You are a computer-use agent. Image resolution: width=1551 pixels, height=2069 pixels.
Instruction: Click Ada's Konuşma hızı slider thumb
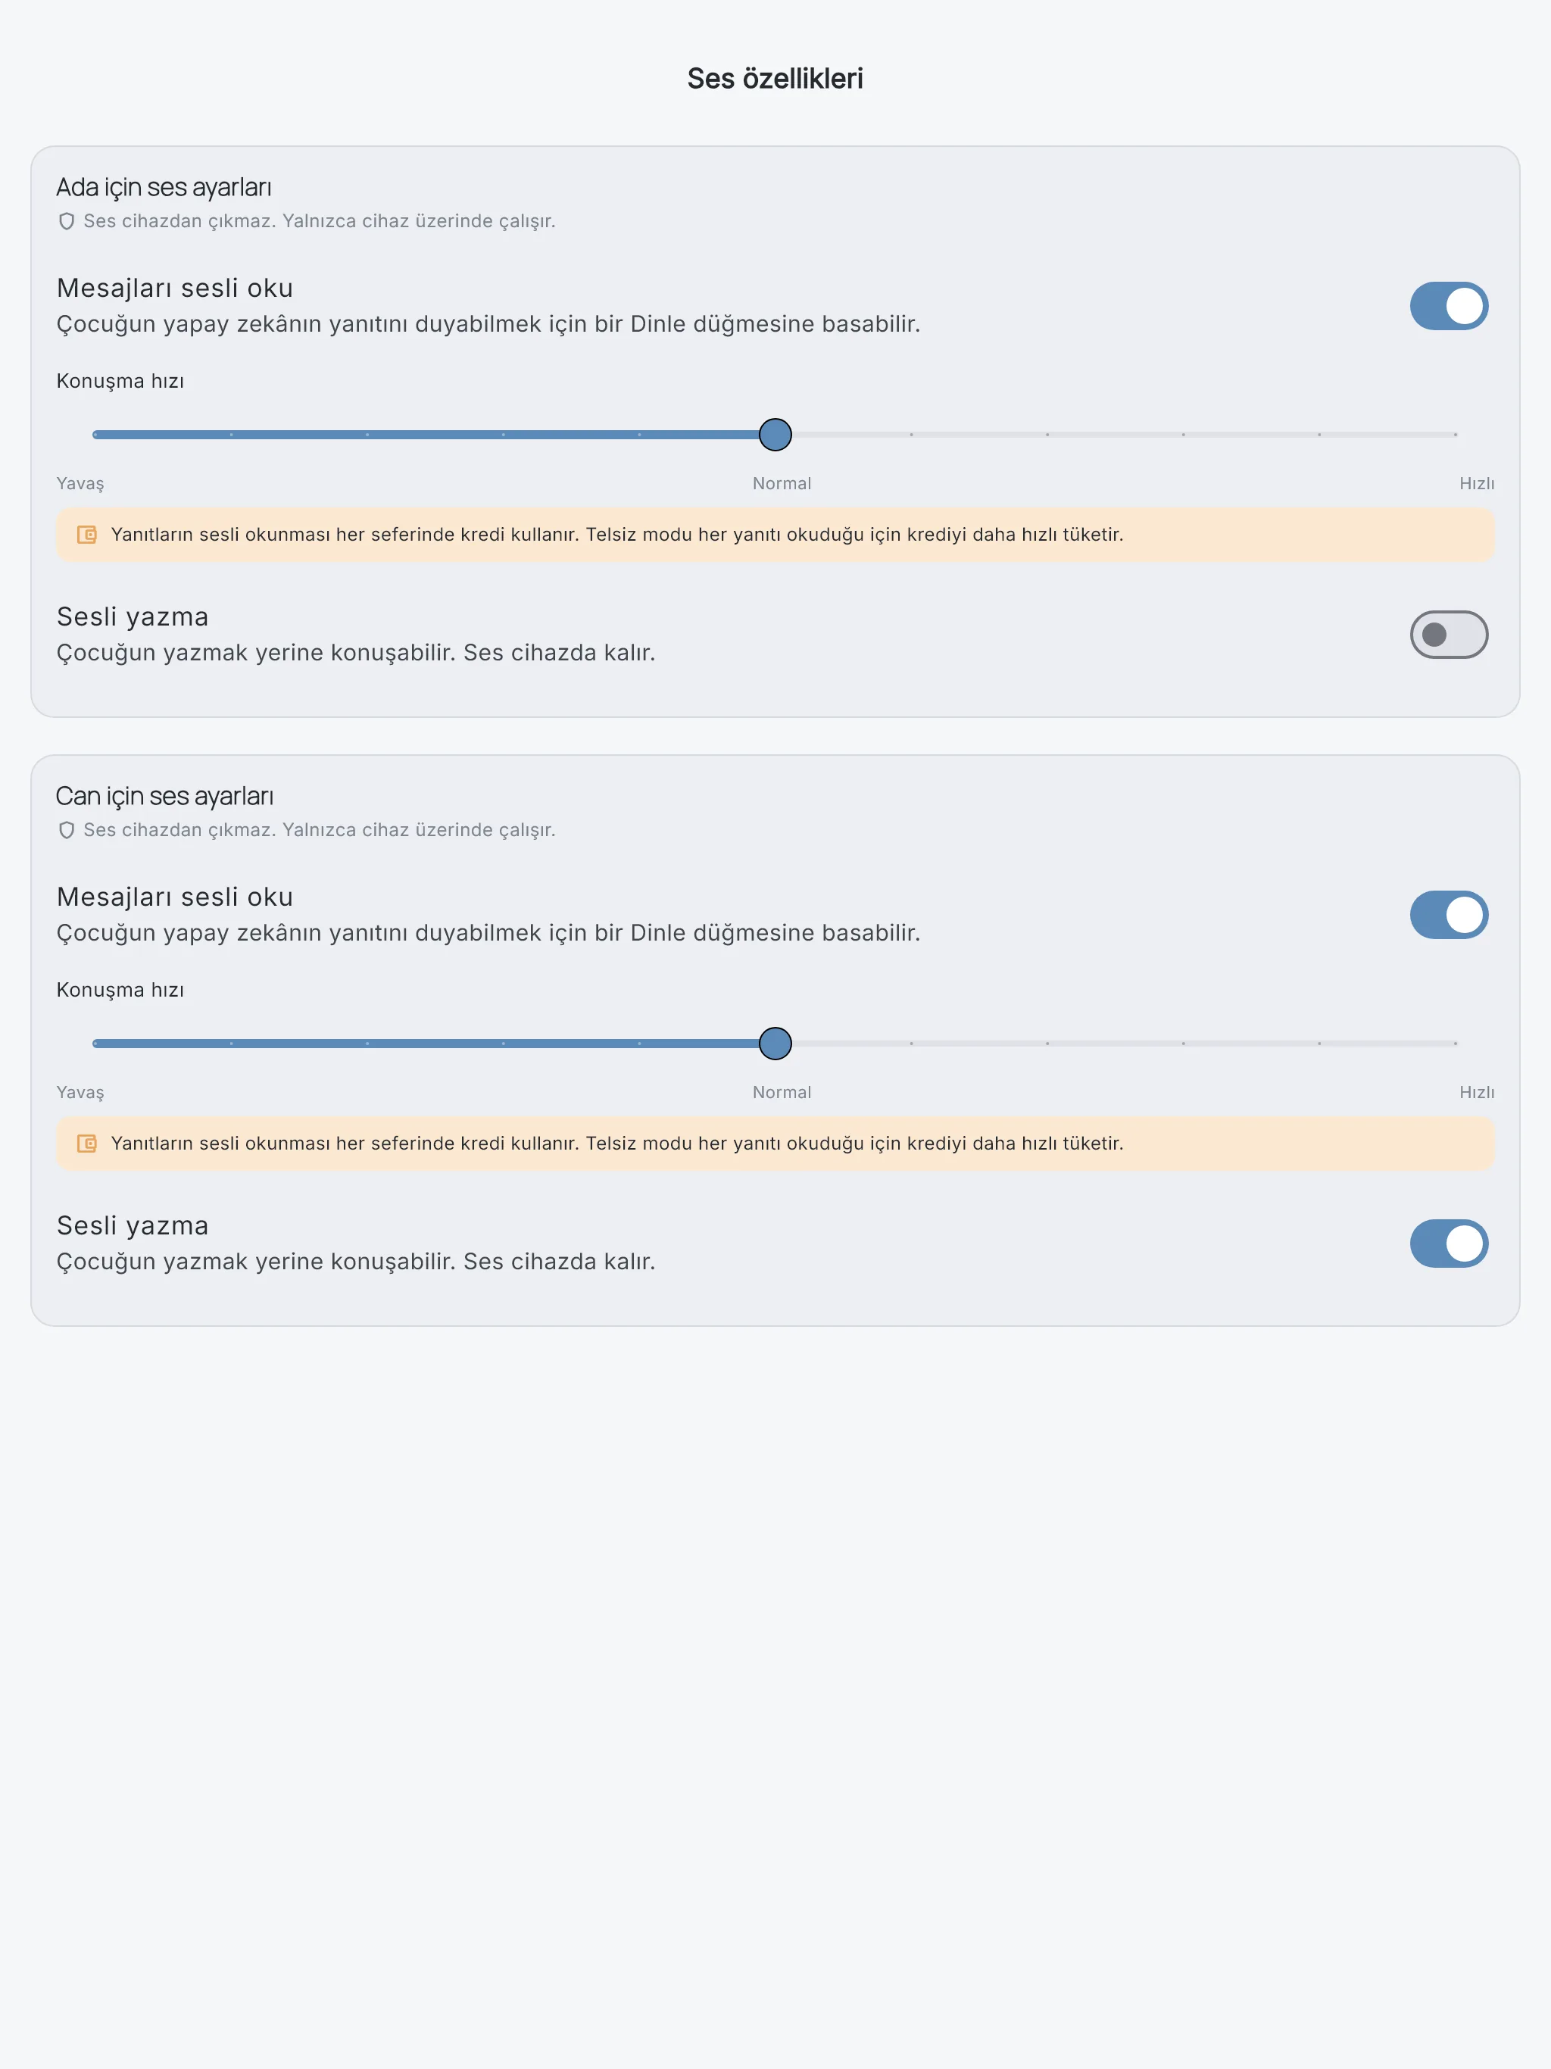[775, 435]
